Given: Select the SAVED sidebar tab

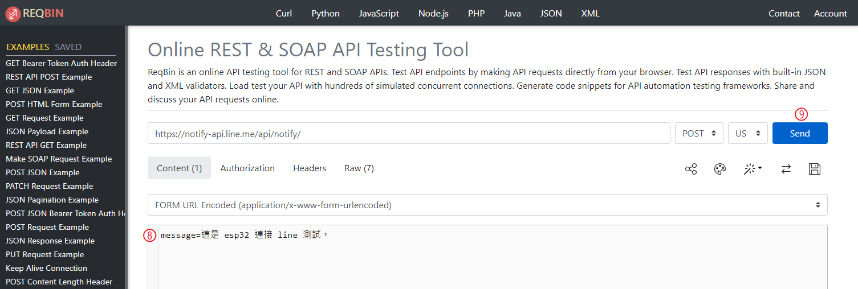Looking at the screenshot, I should 68,47.
